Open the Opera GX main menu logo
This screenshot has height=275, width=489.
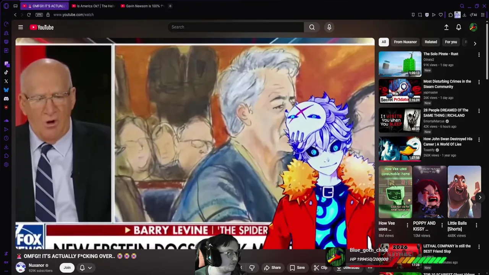pyautogui.click(x=6, y=6)
